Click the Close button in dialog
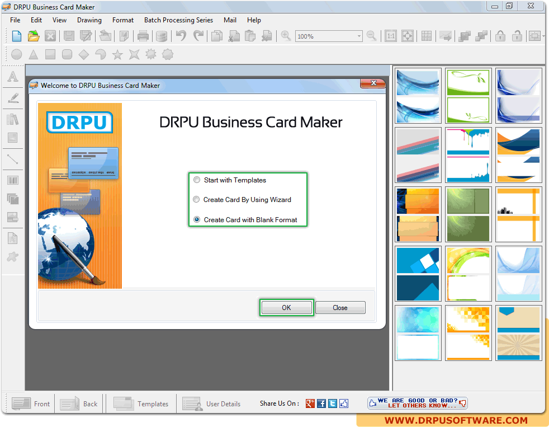Viewport: 549px width, 427px height. pyautogui.click(x=340, y=307)
